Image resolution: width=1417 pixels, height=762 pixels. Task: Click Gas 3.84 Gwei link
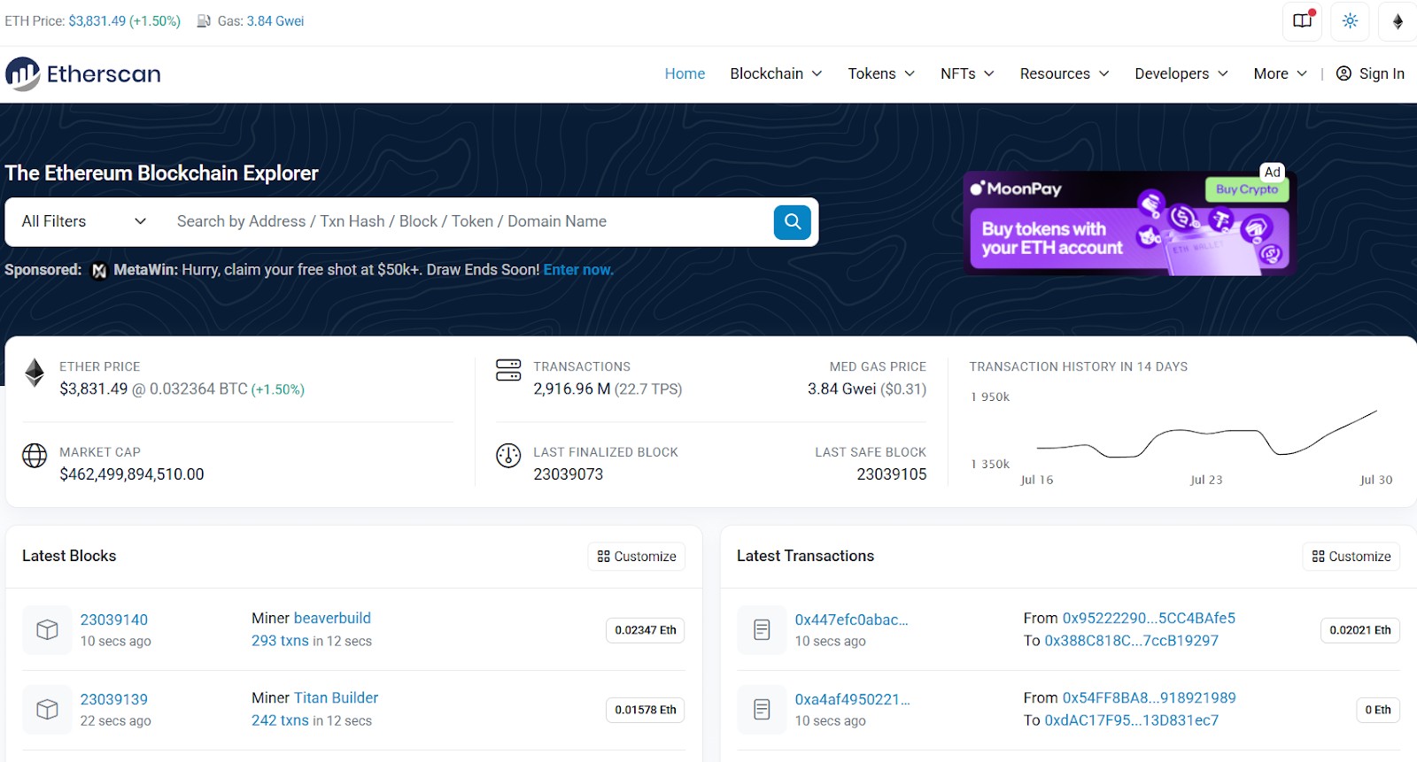(275, 21)
